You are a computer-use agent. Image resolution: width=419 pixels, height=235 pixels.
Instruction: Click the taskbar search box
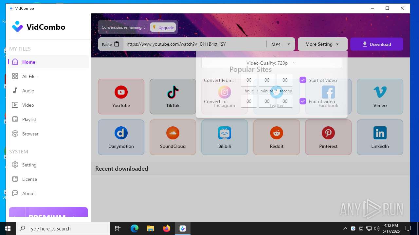pos(63,228)
